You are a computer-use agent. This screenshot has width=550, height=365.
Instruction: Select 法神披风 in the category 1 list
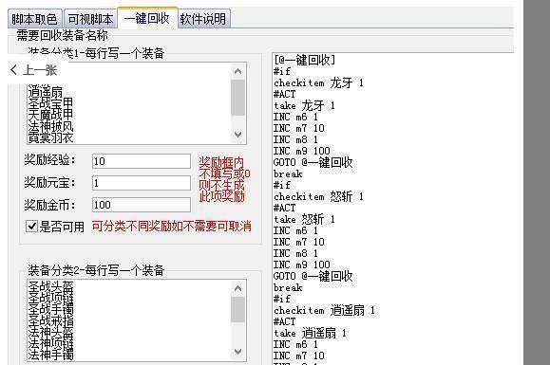point(50,126)
